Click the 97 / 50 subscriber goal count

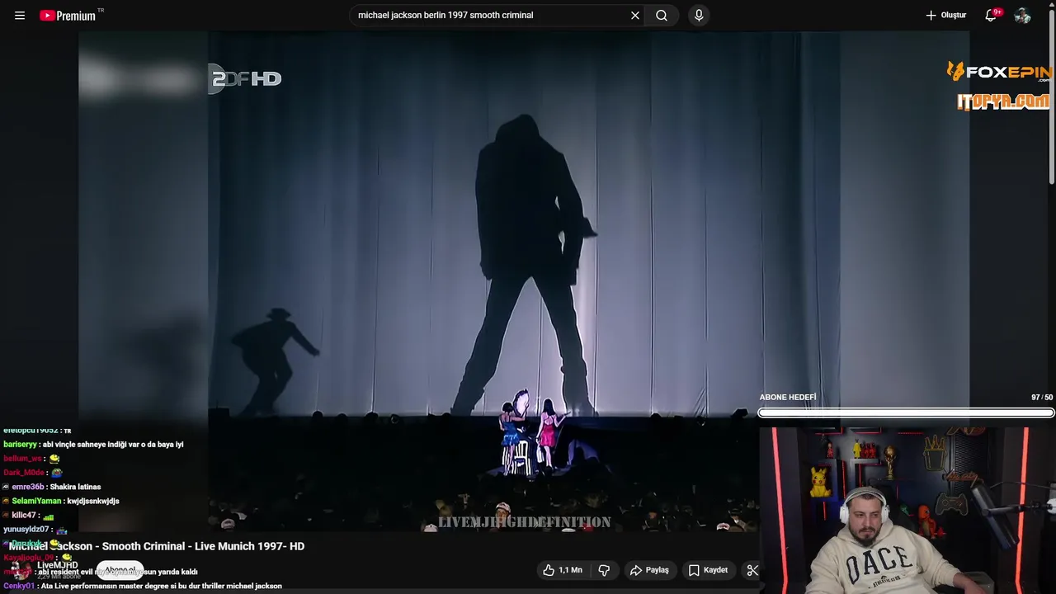click(1042, 398)
